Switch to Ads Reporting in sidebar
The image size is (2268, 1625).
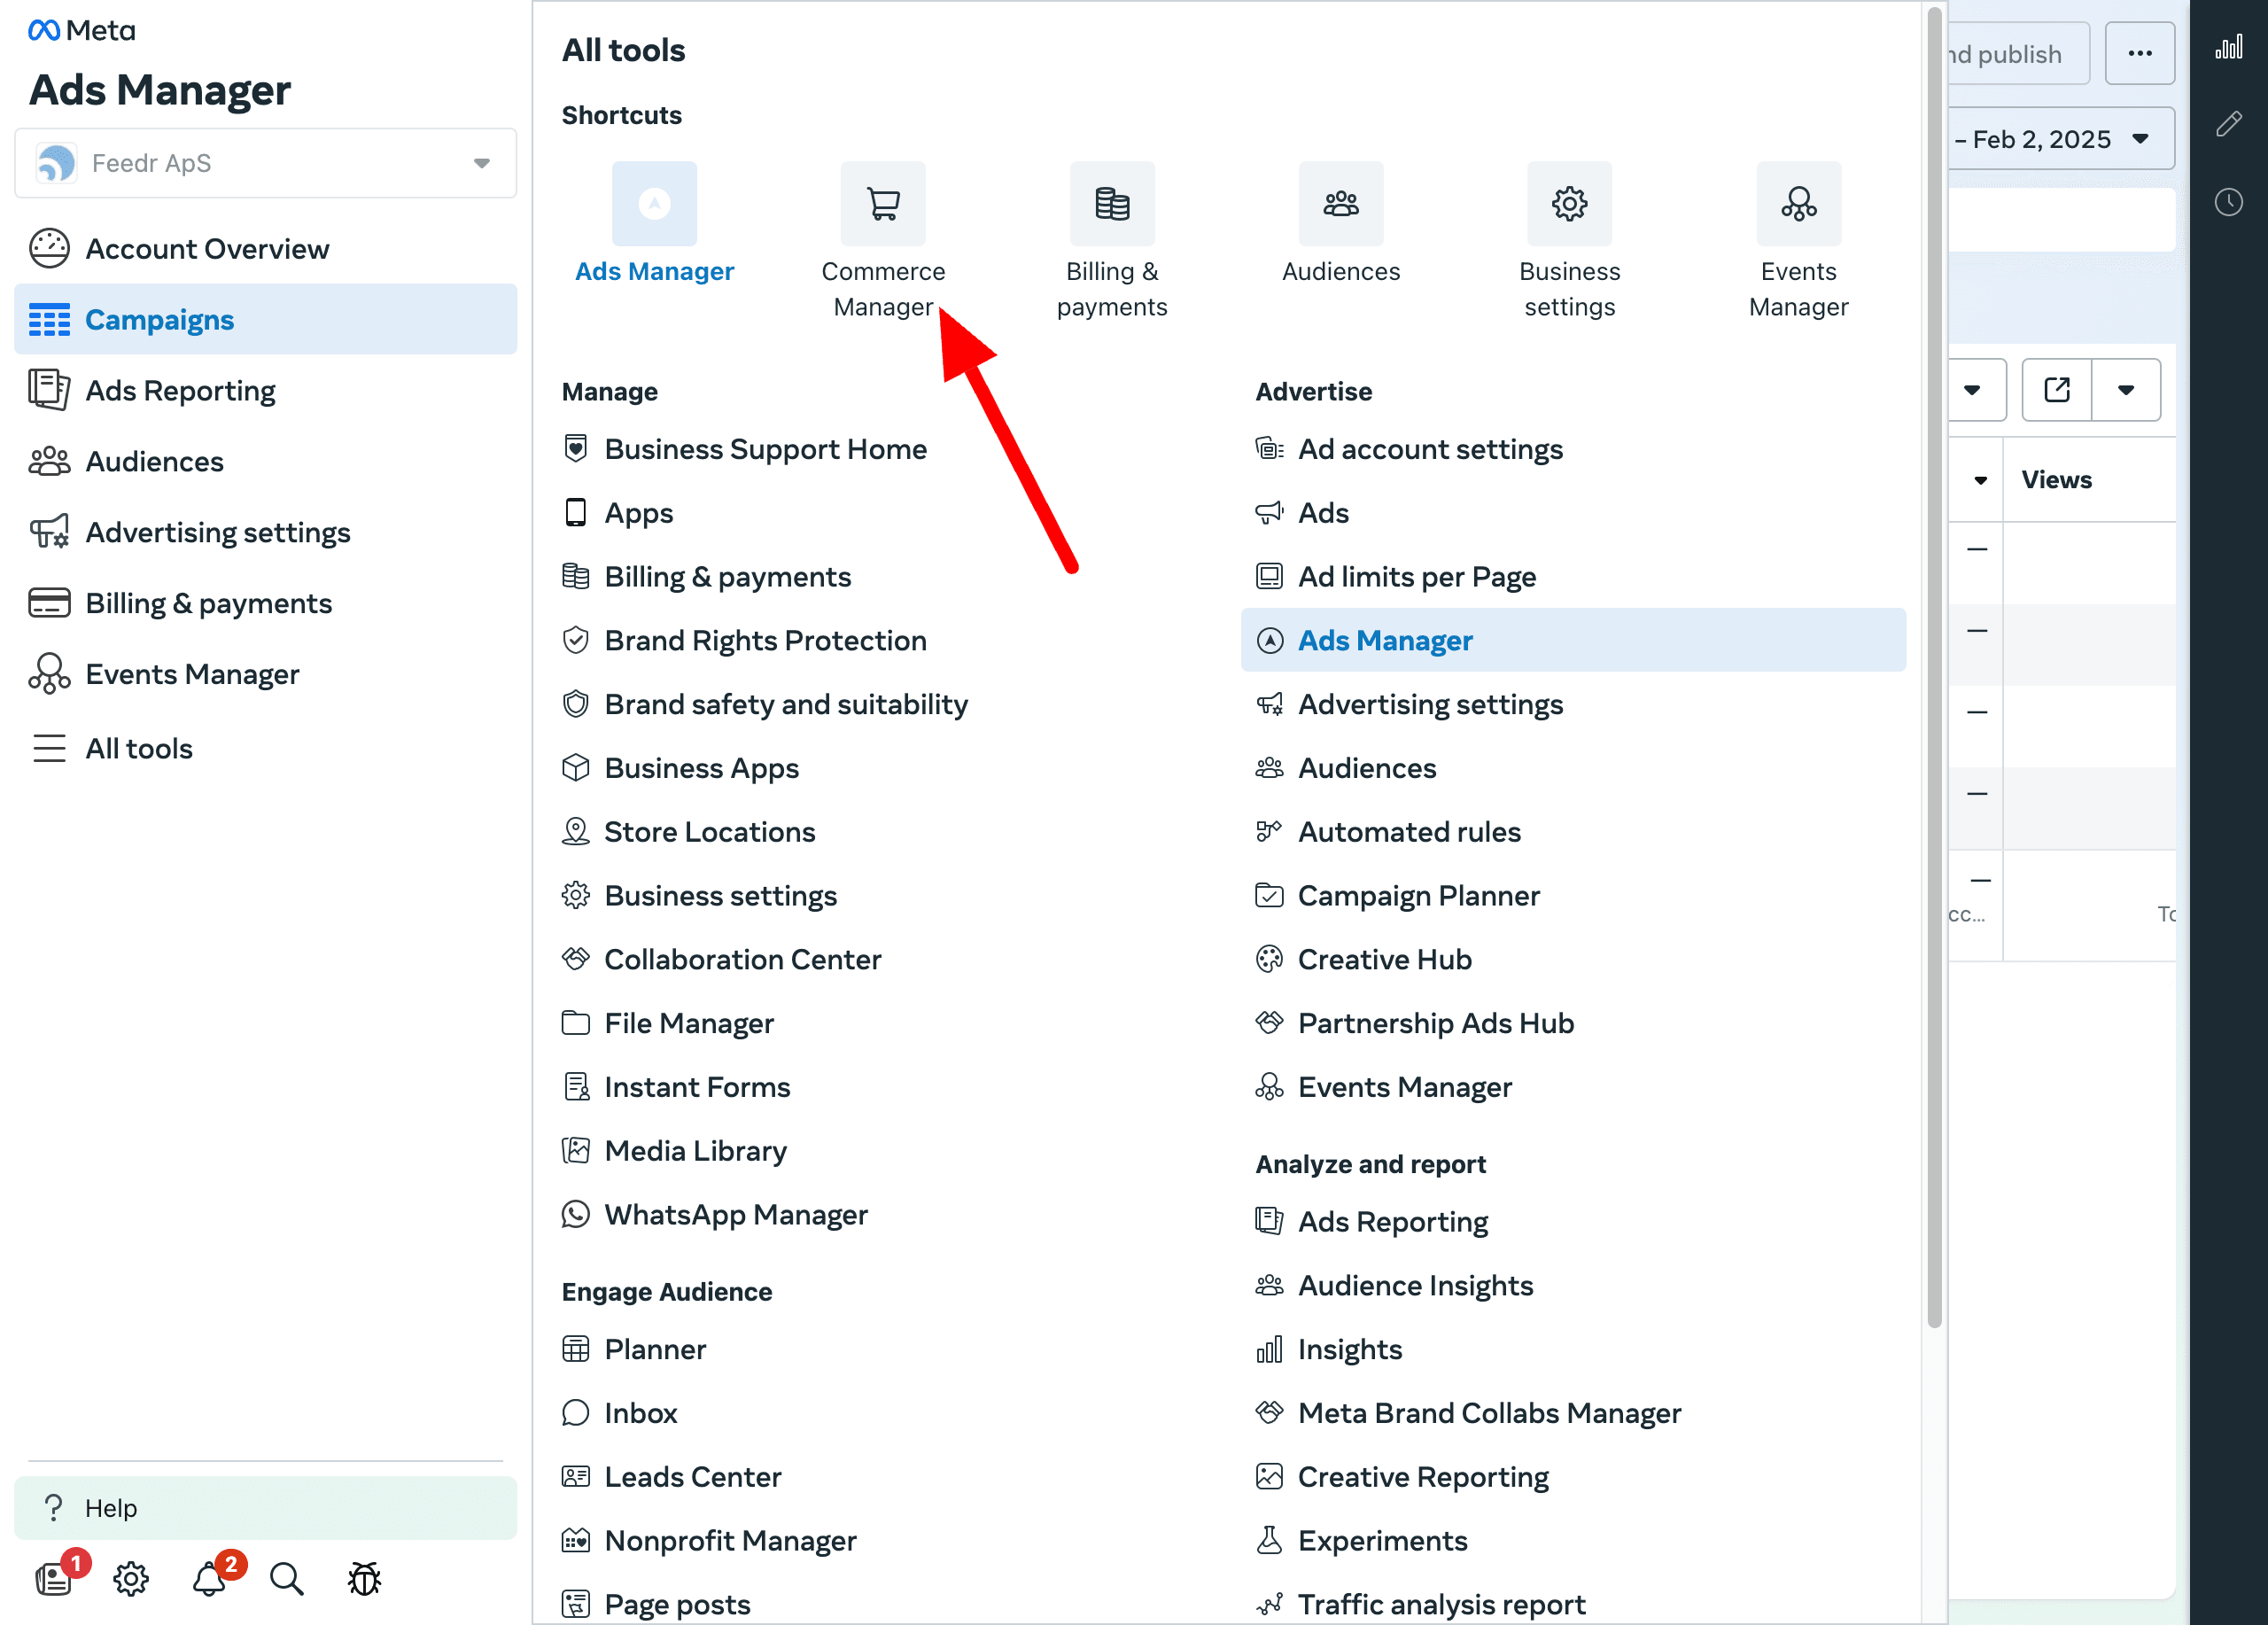coord(180,390)
